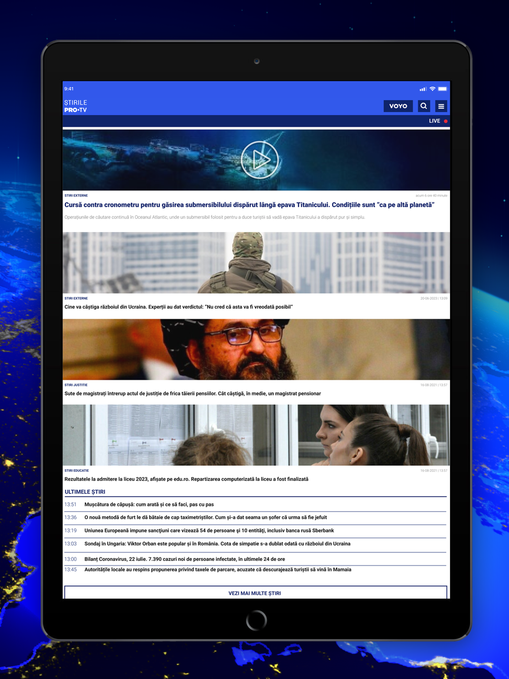Open the Ukraine war experts headline
Screen dimensions: 509x679
point(179,307)
